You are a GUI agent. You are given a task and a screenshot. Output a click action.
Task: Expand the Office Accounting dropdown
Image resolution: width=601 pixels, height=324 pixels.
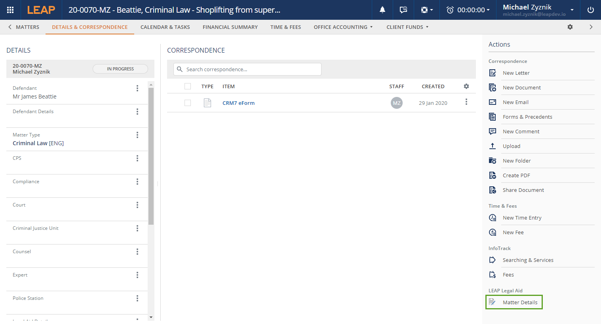point(343,27)
